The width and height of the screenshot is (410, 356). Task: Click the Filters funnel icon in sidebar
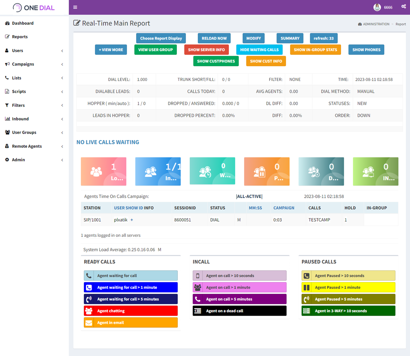7,105
